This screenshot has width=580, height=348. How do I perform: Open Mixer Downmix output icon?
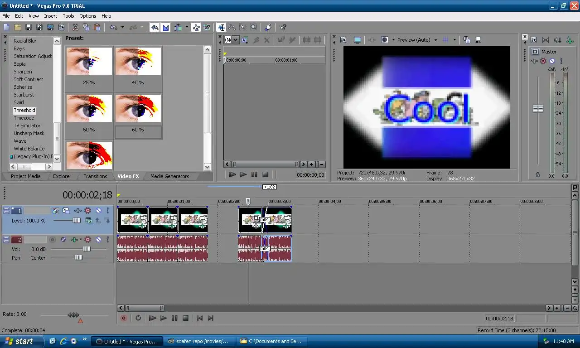(x=546, y=40)
